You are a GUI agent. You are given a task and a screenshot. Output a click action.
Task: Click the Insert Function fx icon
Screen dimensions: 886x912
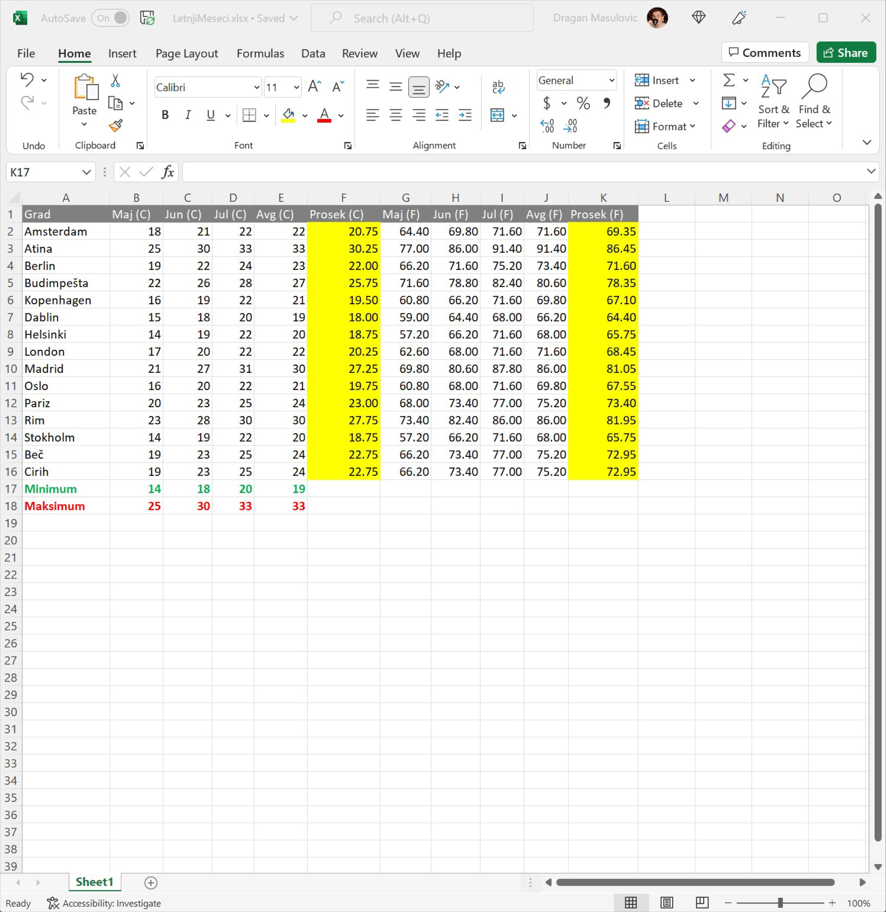pyautogui.click(x=168, y=172)
